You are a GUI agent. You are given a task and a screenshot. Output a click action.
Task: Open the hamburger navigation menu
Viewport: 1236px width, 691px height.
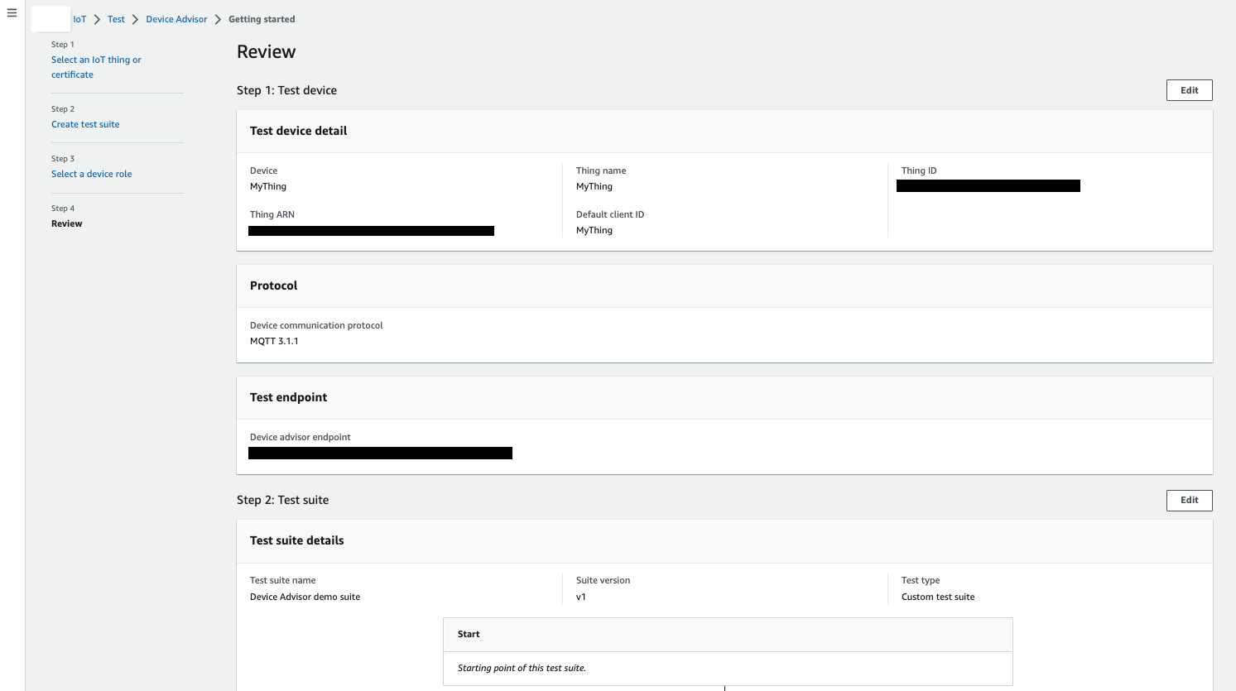tap(12, 13)
